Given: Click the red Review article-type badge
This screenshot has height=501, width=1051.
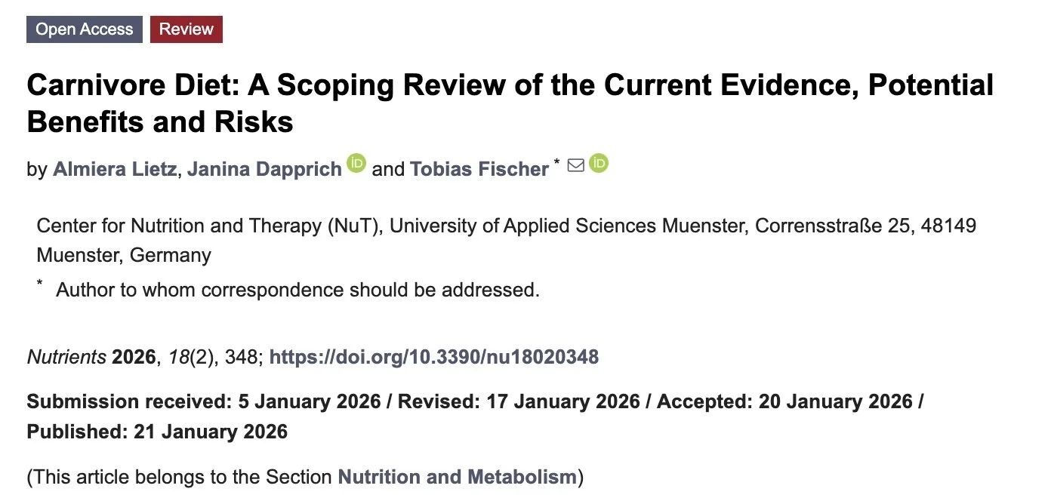Looking at the screenshot, I should 186,29.
